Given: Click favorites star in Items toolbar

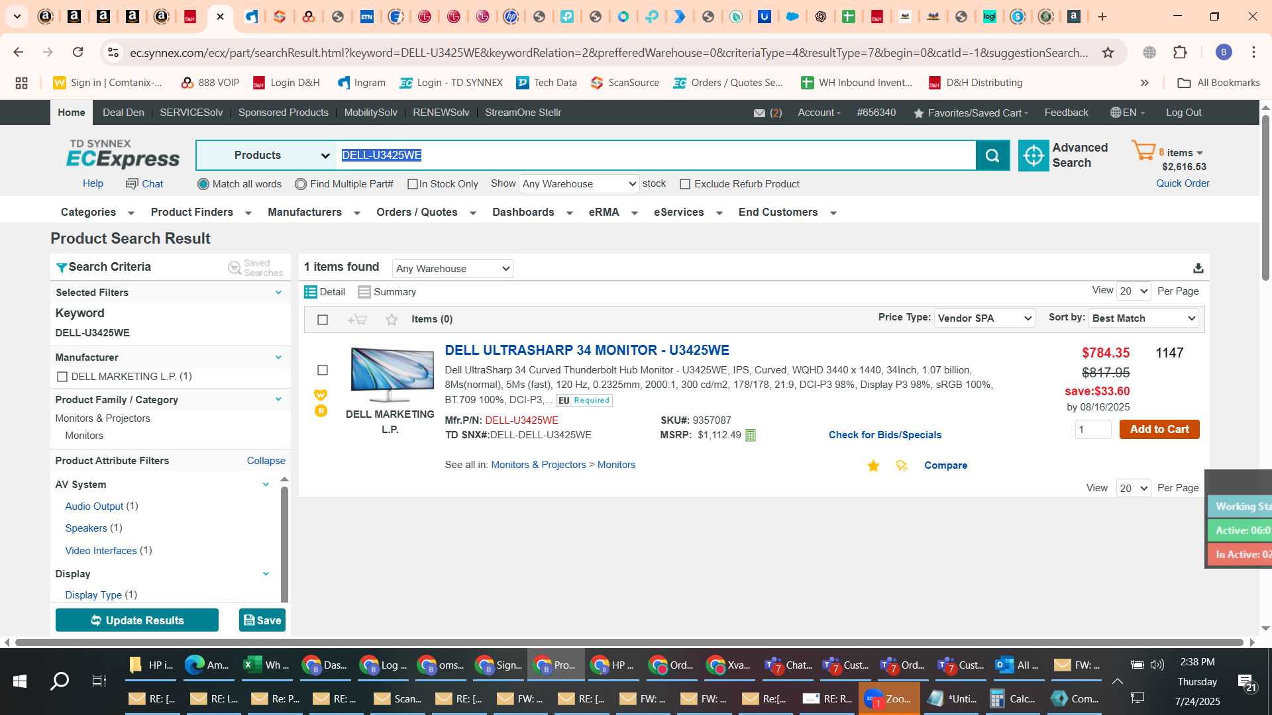Looking at the screenshot, I should [392, 320].
